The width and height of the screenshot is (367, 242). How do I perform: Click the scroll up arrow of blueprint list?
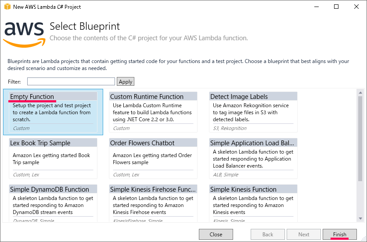(360, 93)
